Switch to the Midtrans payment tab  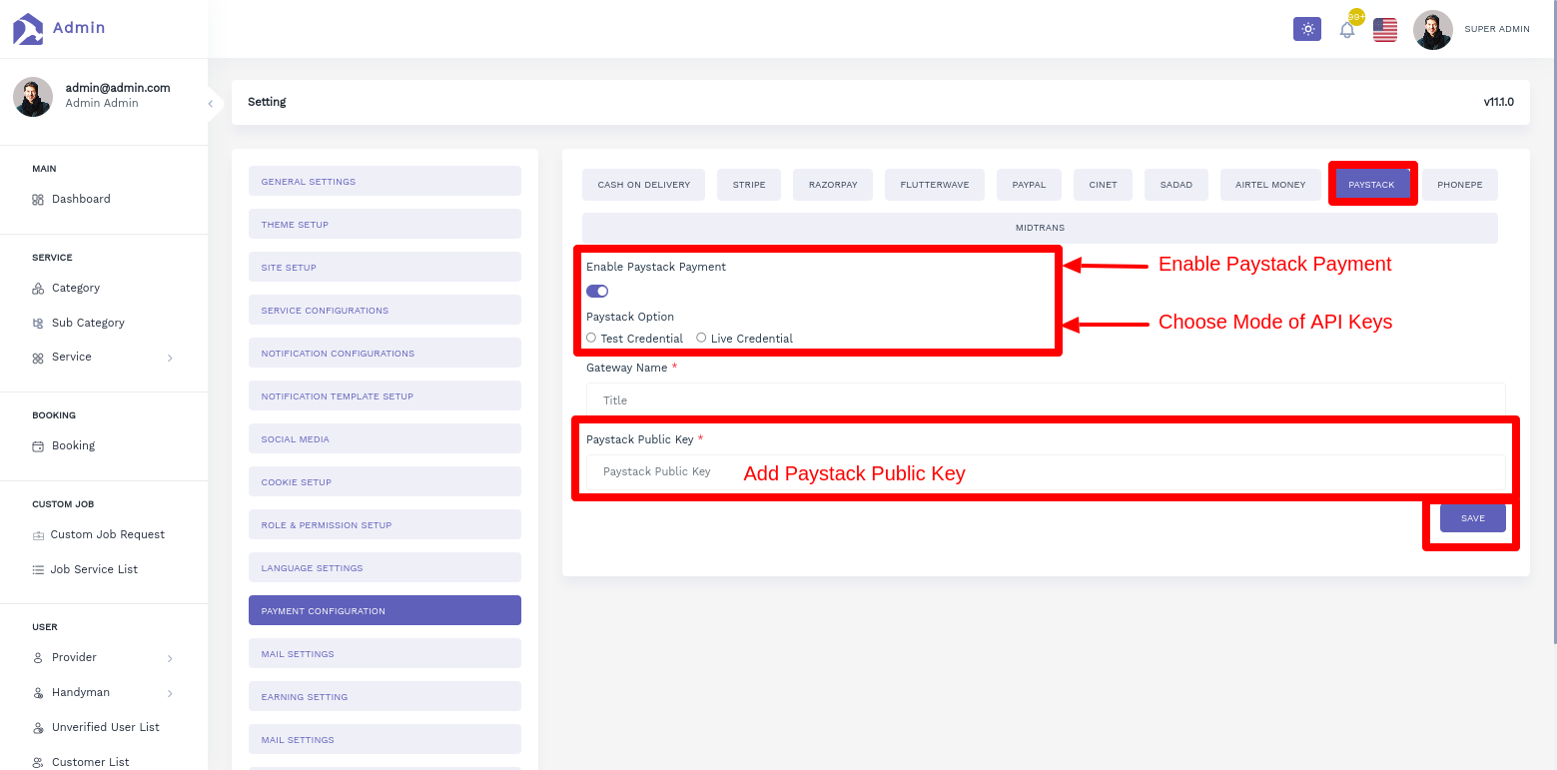coord(1040,228)
